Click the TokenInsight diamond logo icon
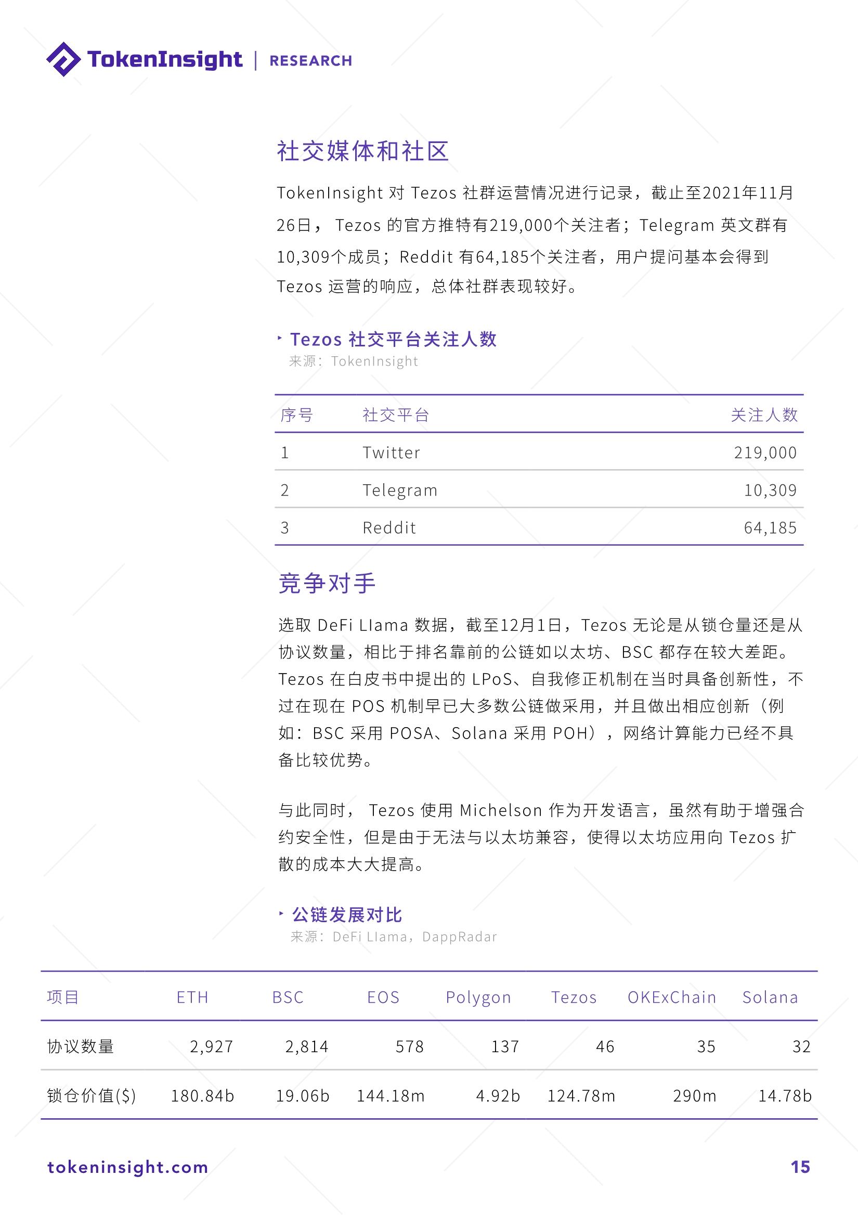The width and height of the screenshot is (858, 1215). coord(63,59)
